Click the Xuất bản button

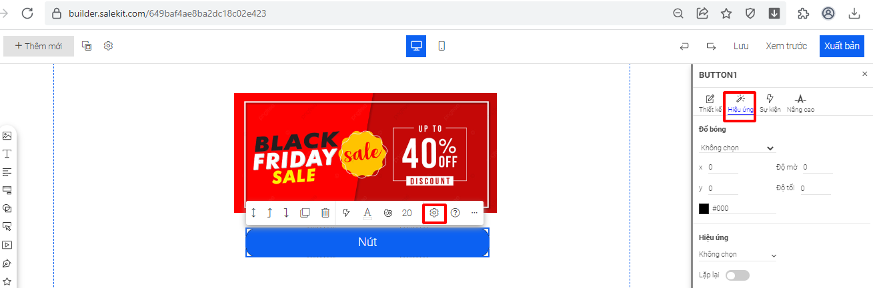(842, 46)
